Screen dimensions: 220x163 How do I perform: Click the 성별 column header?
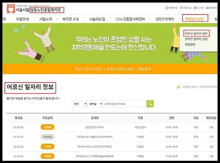click(196, 118)
